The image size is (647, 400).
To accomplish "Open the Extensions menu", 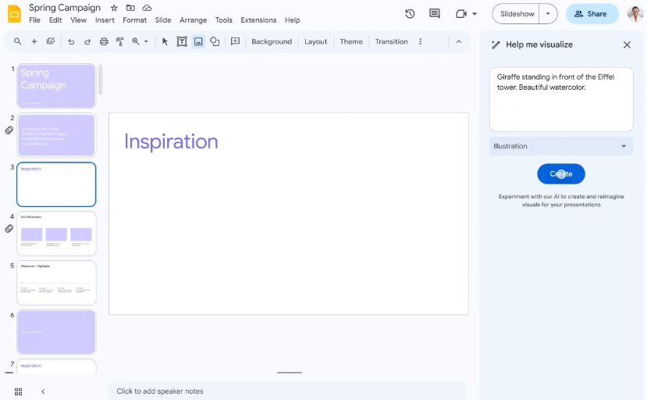I will tap(258, 20).
